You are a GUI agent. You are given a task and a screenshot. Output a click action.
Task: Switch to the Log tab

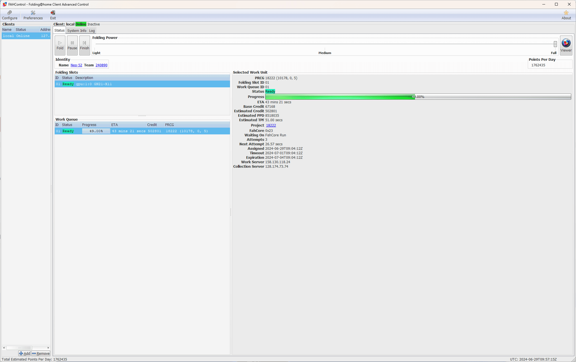[x=92, y=31]
